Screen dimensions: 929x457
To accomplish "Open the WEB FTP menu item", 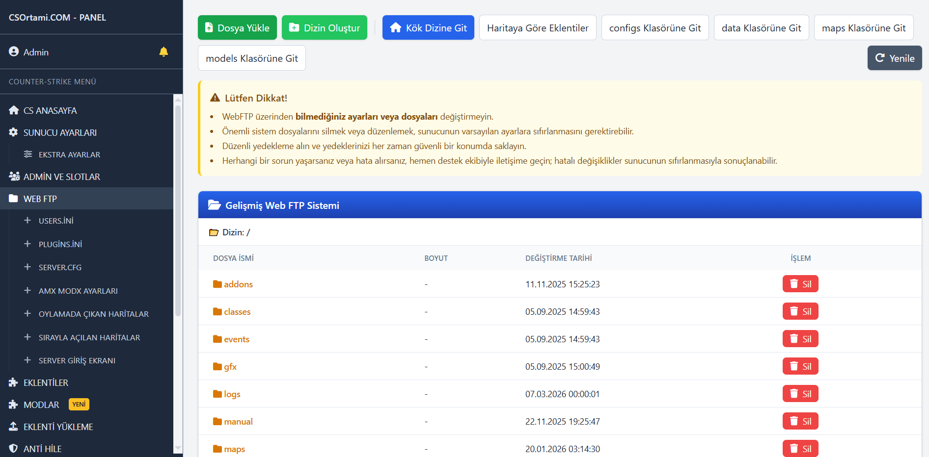I will [40, 199].
